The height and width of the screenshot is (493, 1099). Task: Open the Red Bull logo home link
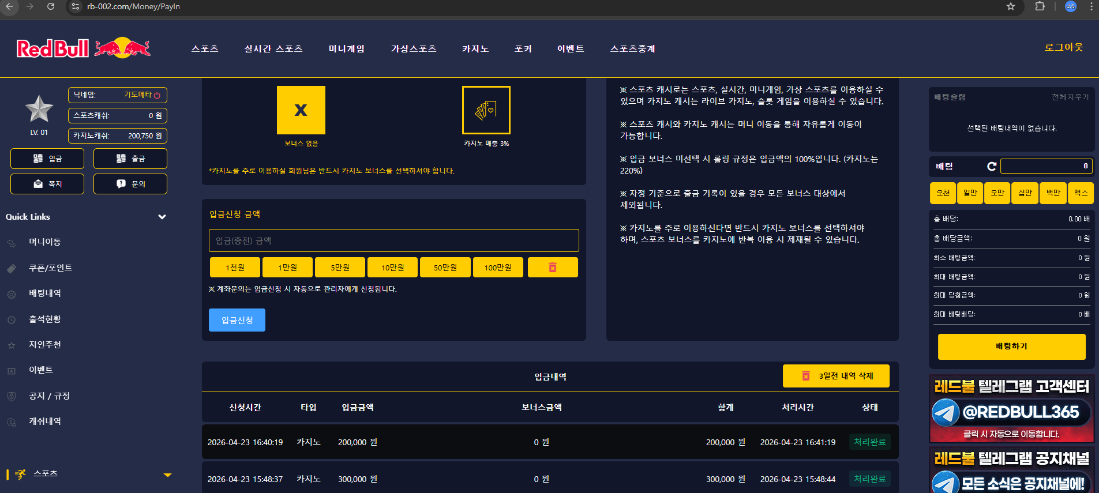(84, 48)
